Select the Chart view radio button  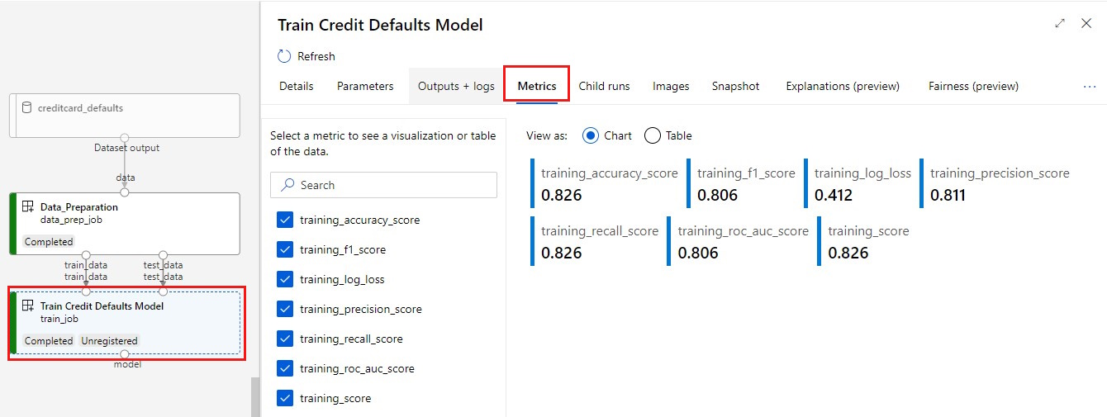[x=591, y=135]
